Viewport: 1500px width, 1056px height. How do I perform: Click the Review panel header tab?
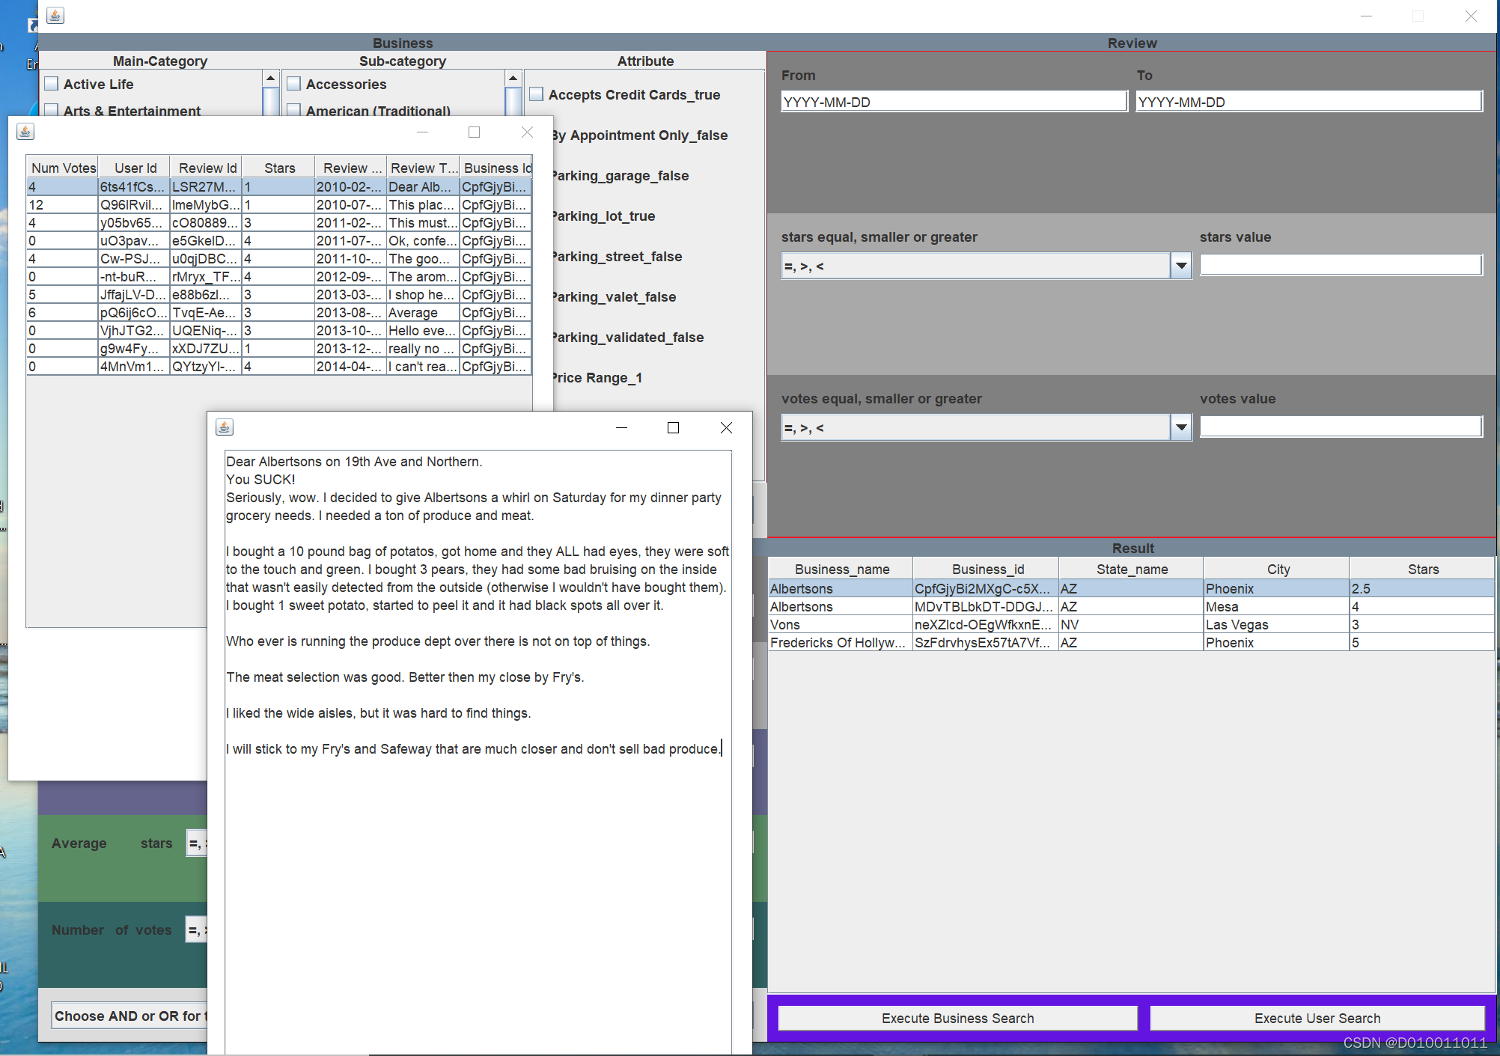(1131, 43)
